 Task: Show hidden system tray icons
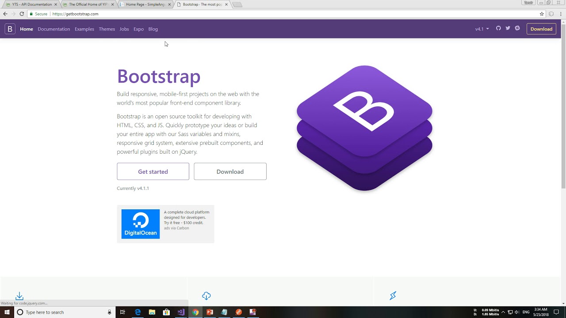pyautogui.click(x=503, y=312)
